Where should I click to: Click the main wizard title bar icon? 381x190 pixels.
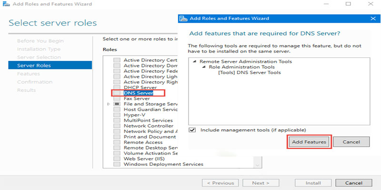(x=6, y=4)
